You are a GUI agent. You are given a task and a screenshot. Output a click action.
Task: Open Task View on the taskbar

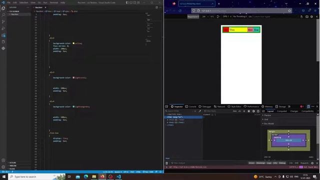click(x=69, y=176)
